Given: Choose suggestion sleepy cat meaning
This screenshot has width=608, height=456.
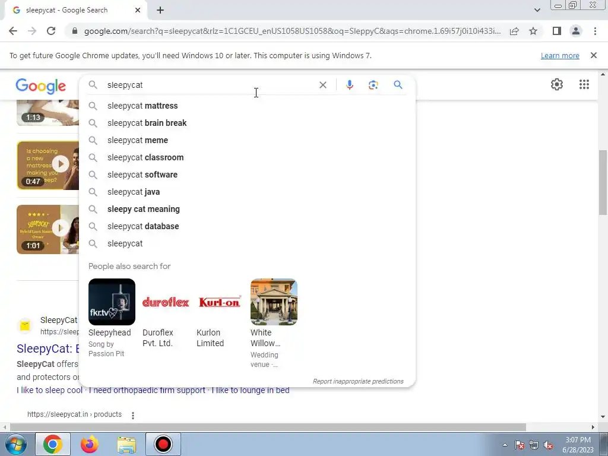Looking at the screenshot, I should click(247, 209).
